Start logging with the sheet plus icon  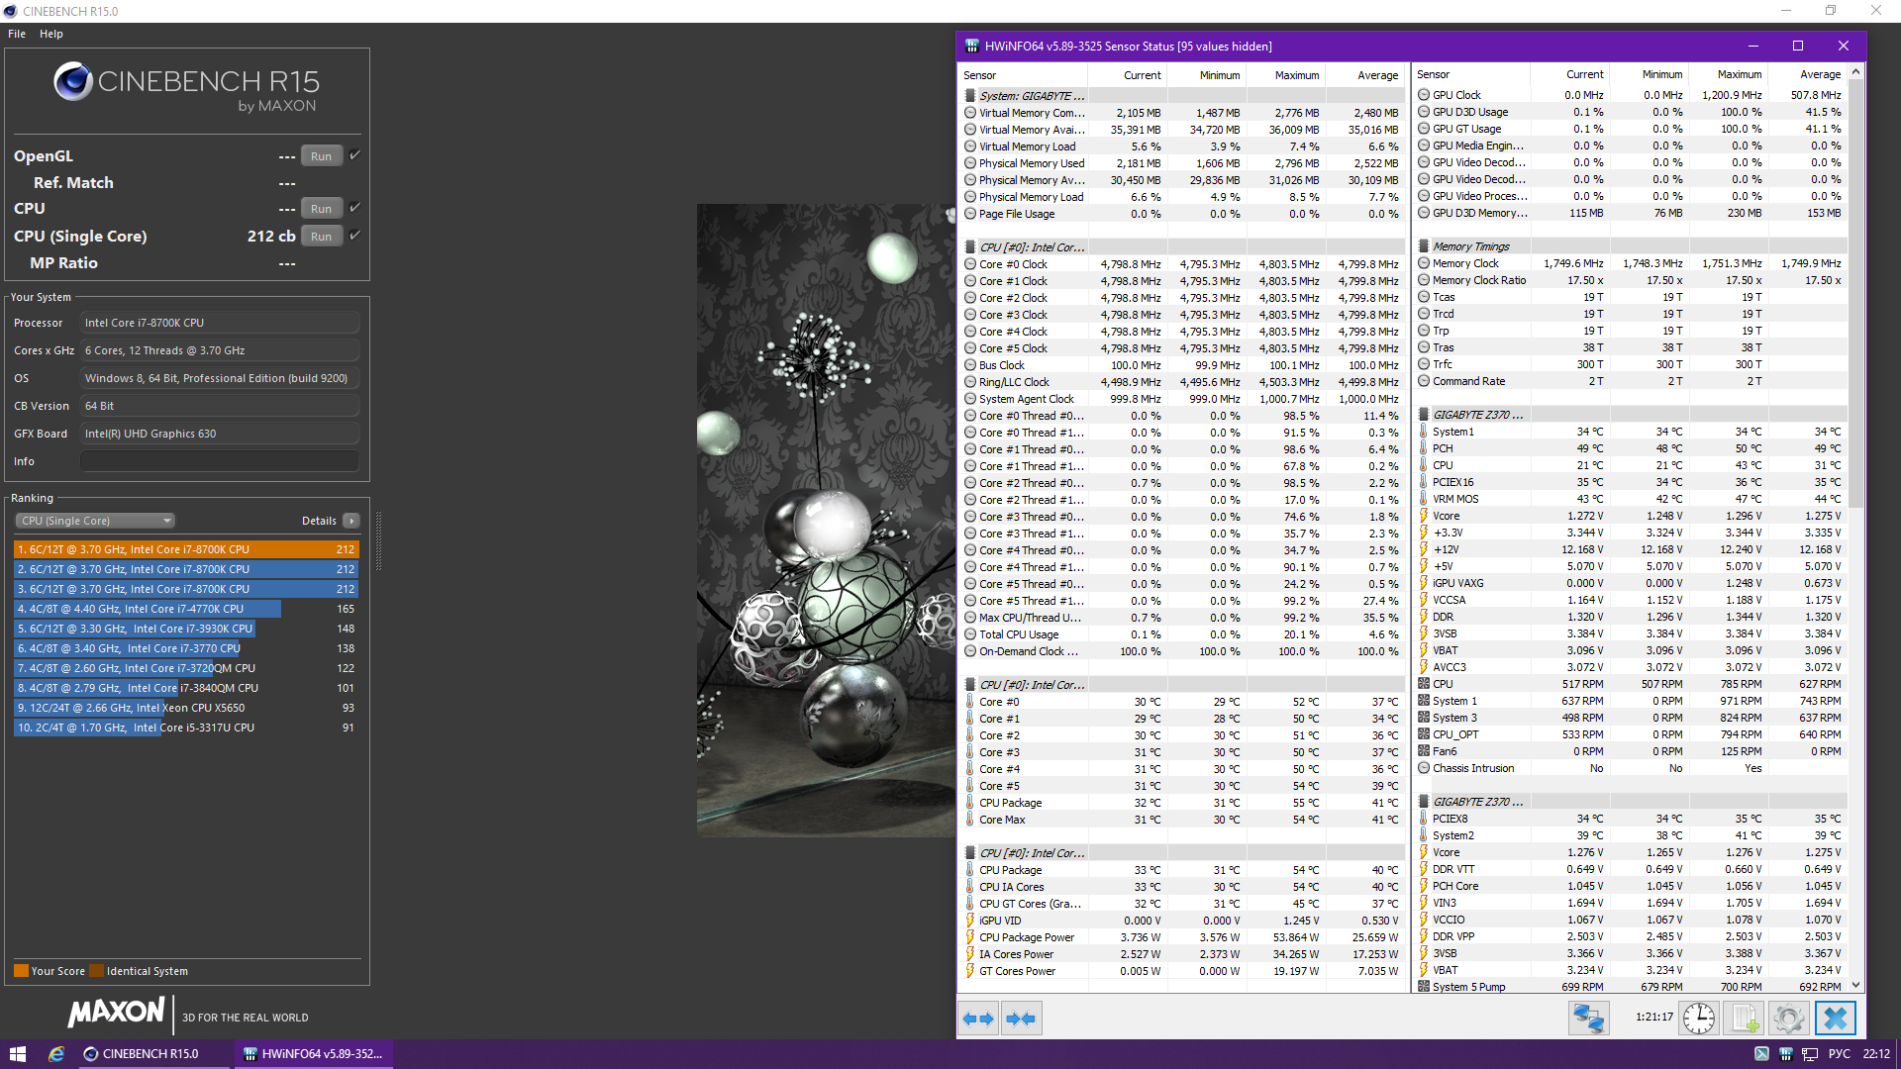point(1745,1019)
